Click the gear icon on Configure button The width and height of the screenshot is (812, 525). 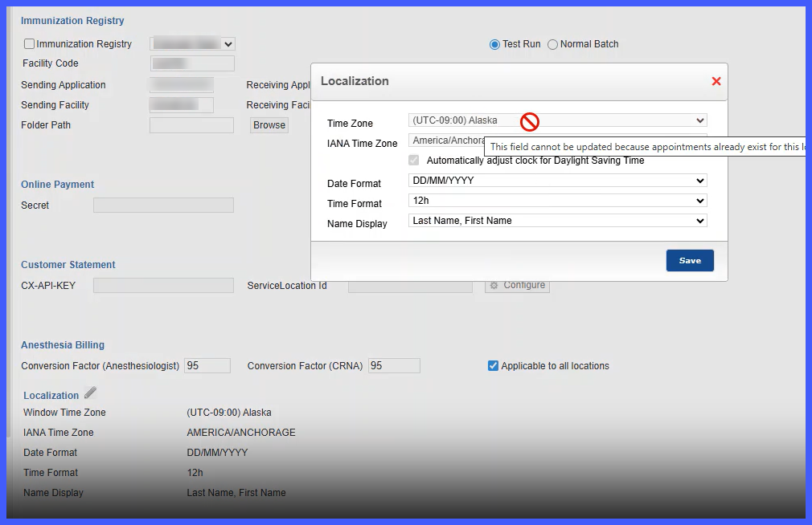(x=494, y=286)
